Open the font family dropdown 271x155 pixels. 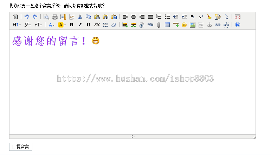click(28, 25)
